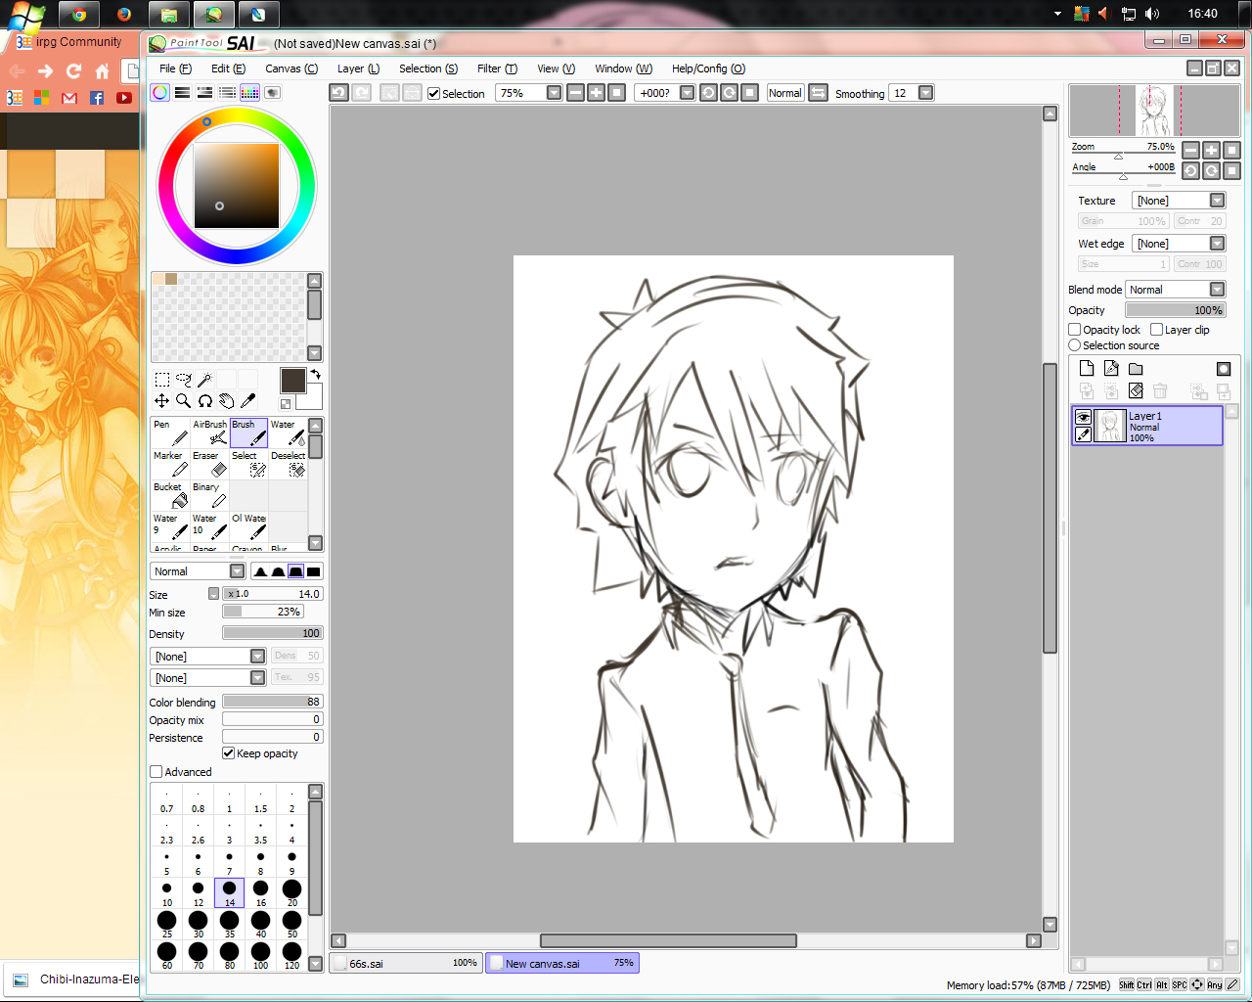Open the Smoothing value dropdown
The width and height of the screenshot is (1252, 1002).
pyautogui.click(x=925, y=93)
